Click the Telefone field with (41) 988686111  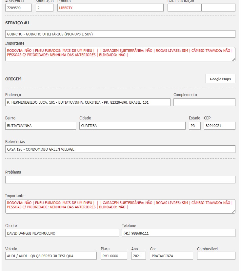179,233
